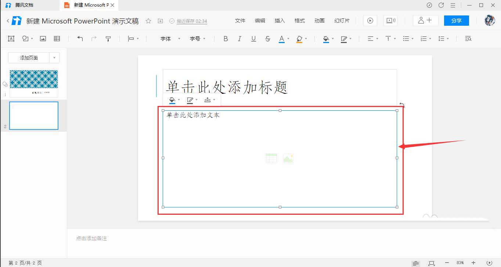Pick the font color swatch
Screen dimensions: 501x267
tap(282, 39)
